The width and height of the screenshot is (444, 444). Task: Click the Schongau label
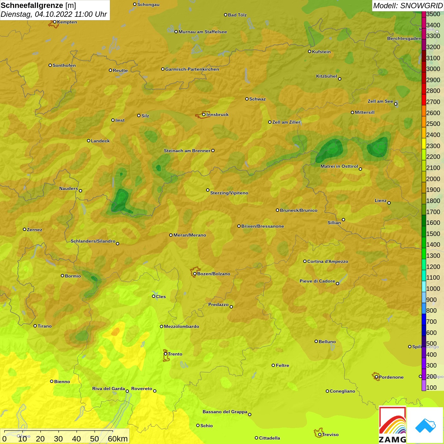148,4
